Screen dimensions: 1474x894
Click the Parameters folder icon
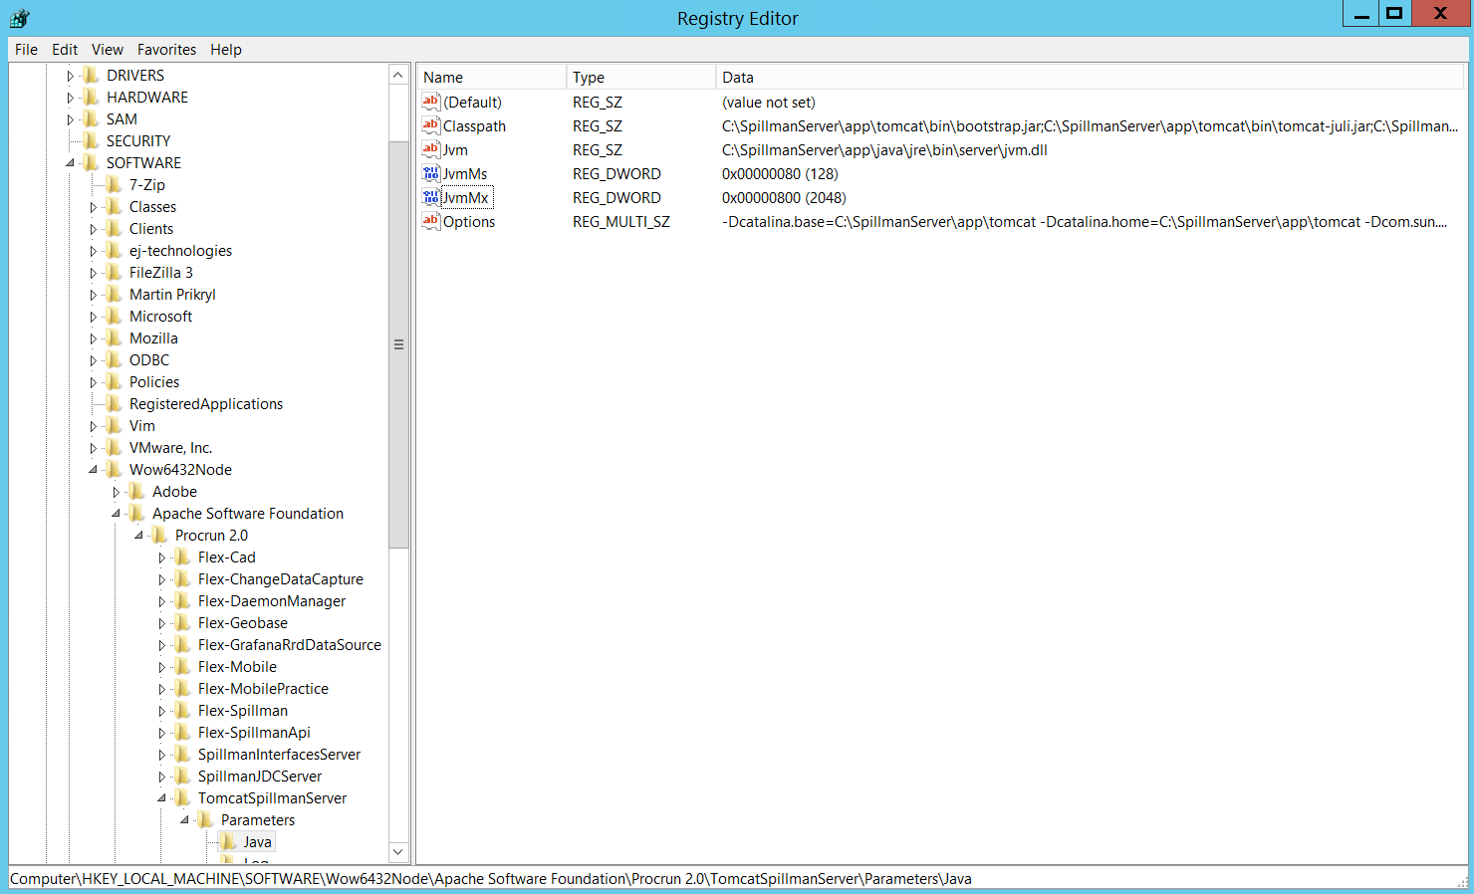[x=206, y=820]
